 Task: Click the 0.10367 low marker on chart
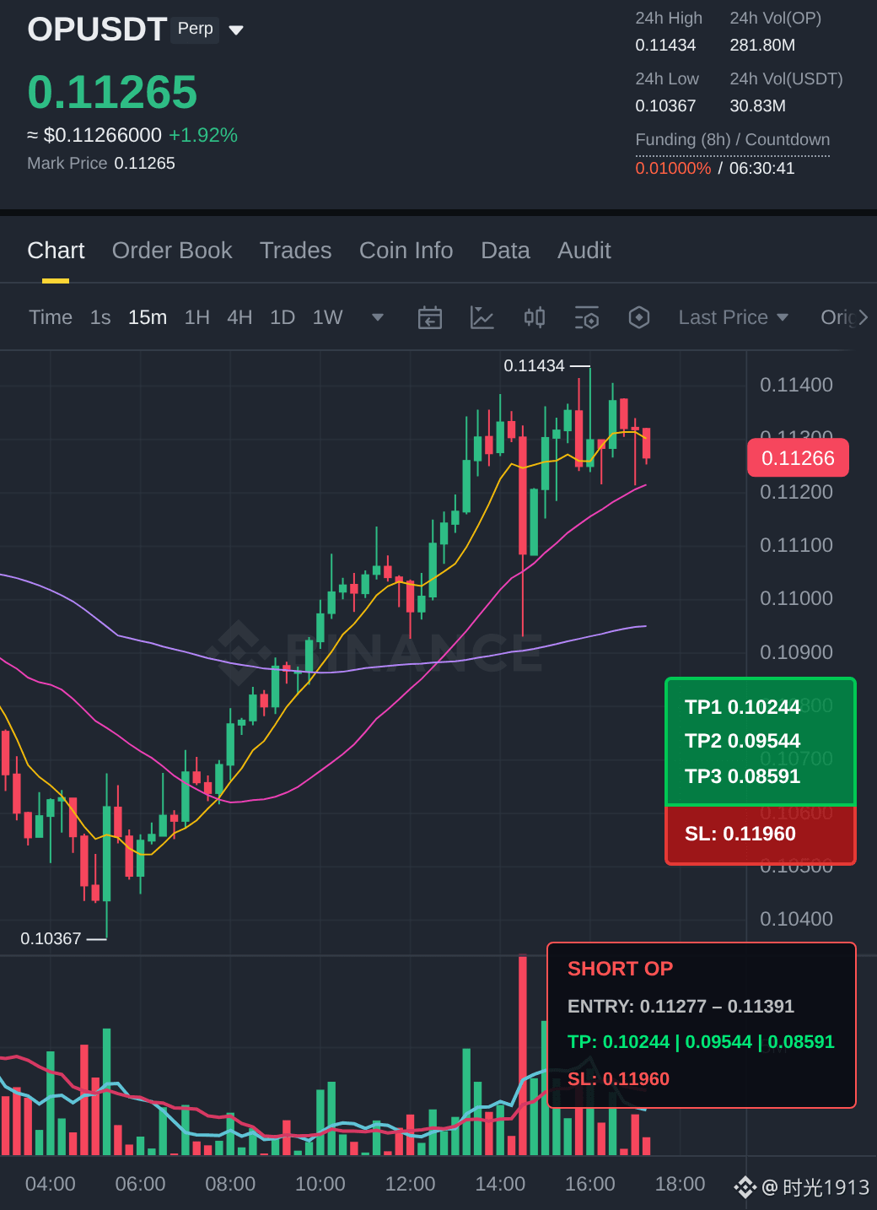click(x=51, y=939)
